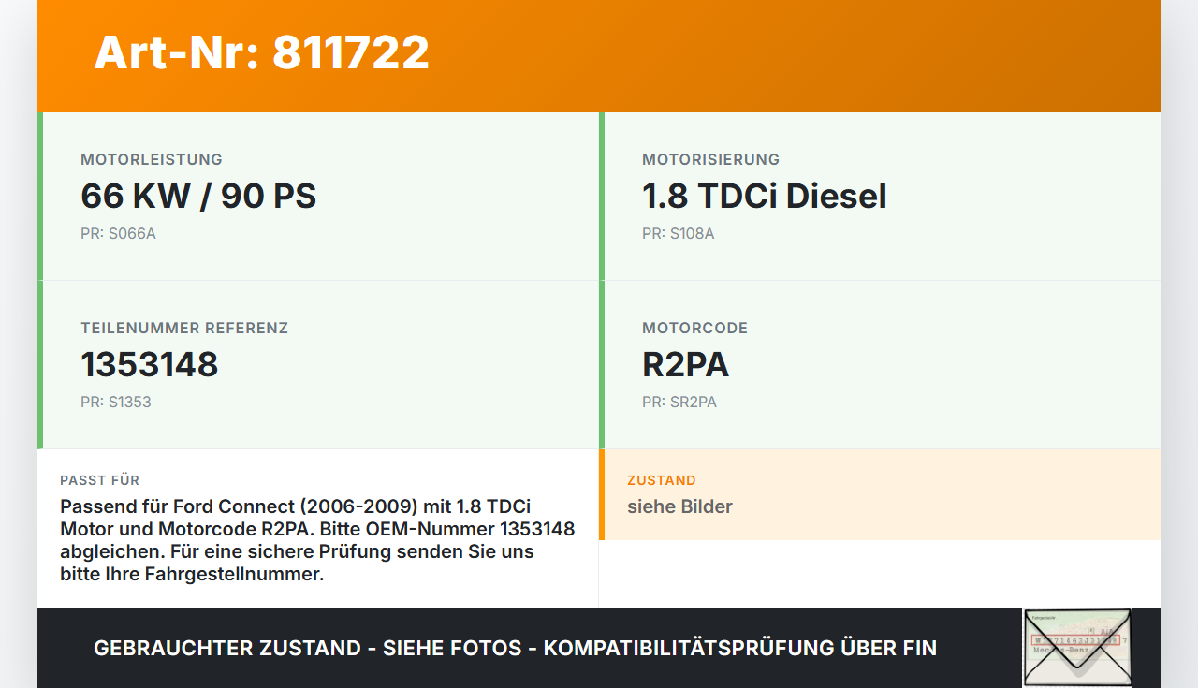
Task: Click the PR: S1353 code
Action: [x=116, y=403]
